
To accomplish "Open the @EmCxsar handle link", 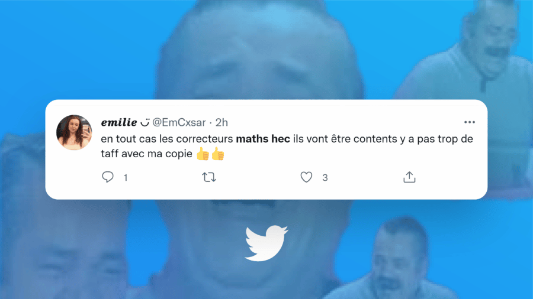I will point(179,122).
